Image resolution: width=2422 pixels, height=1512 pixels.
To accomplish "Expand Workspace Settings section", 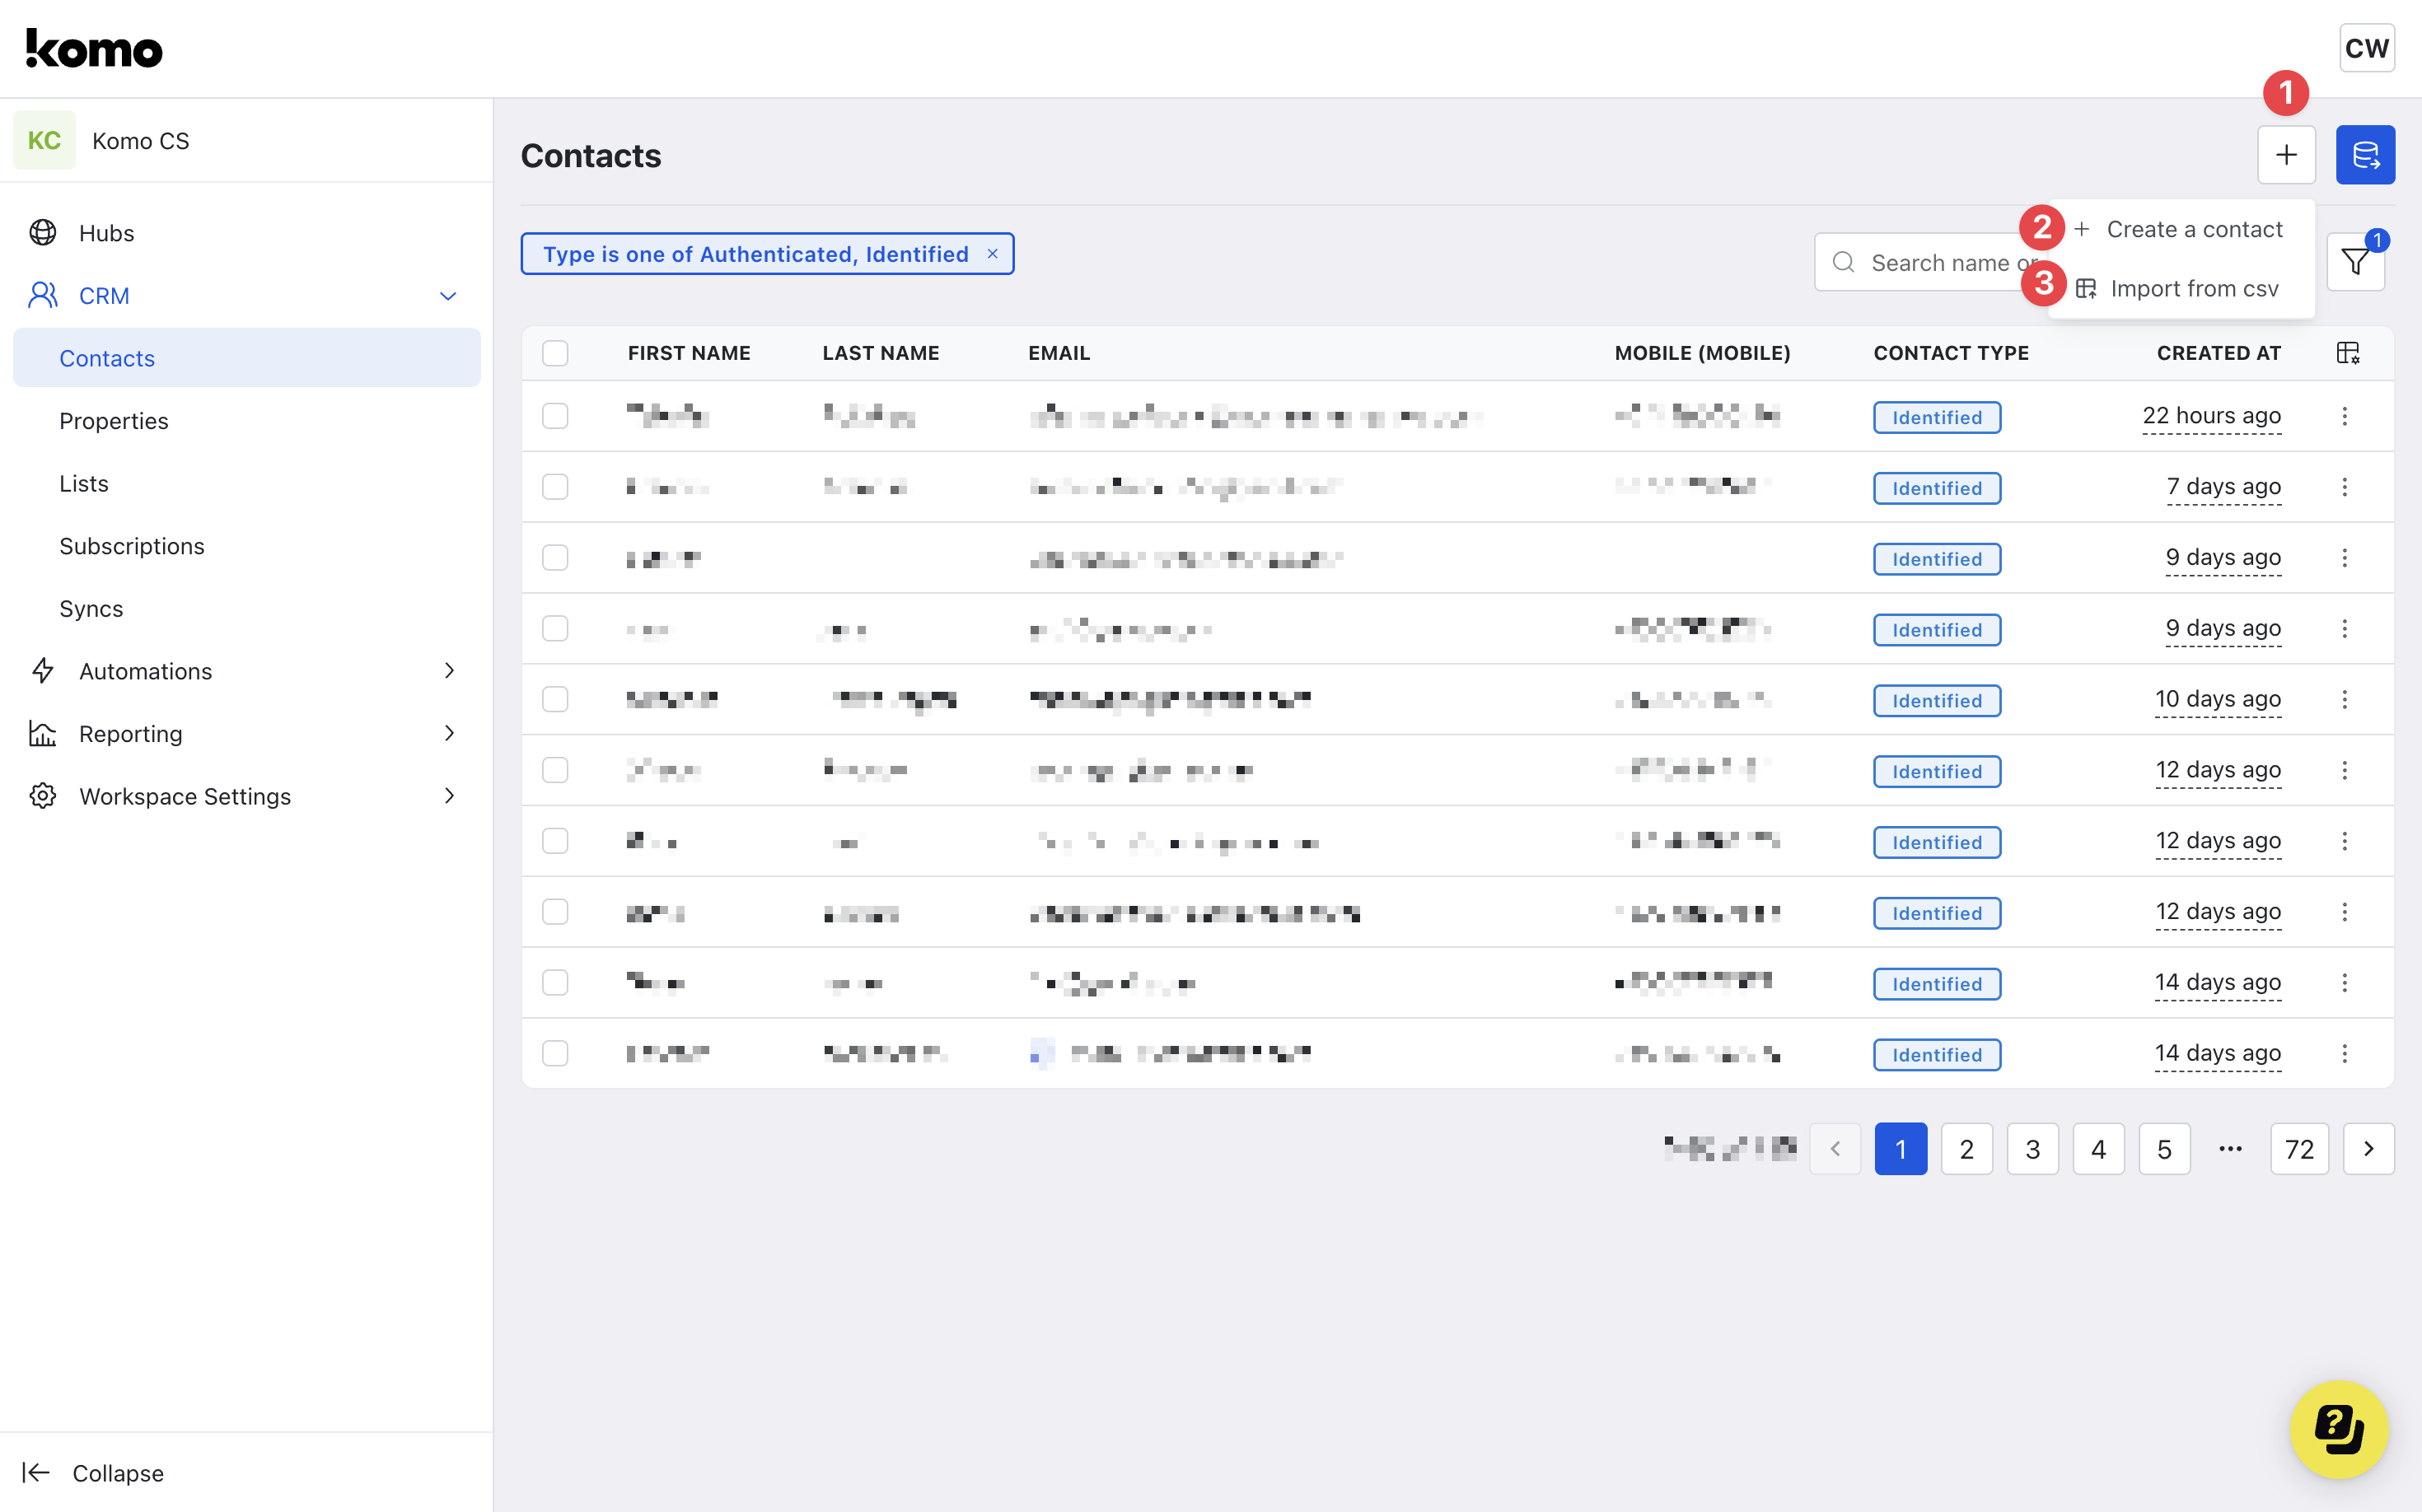I will [x=448, y=796].
